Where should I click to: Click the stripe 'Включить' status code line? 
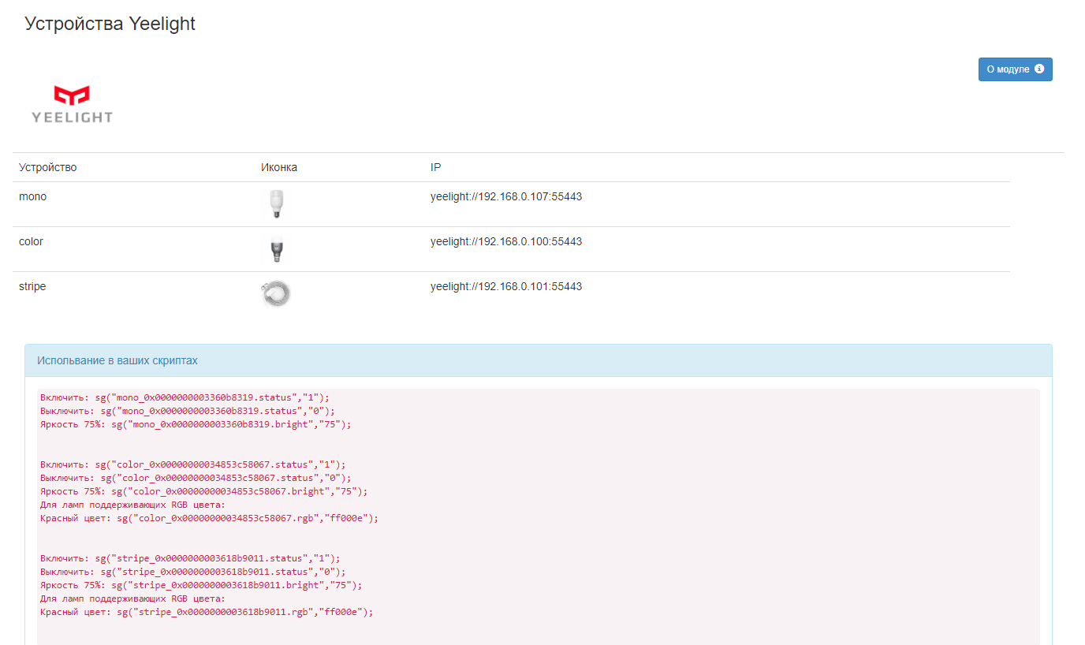coord(190,558)
